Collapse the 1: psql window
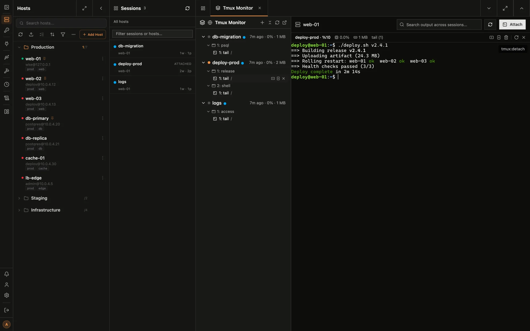The width and height of the screenshot is (530, 331). (208, 45)
